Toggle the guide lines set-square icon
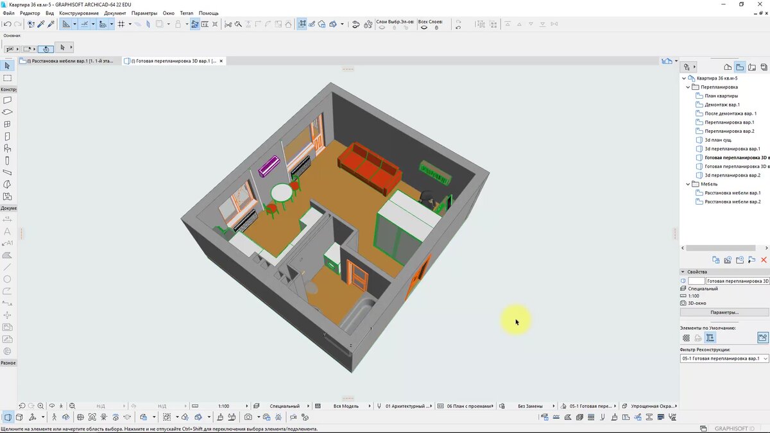Screen dimensions: 770x433 pyautogui.click(x=66, y=24)
